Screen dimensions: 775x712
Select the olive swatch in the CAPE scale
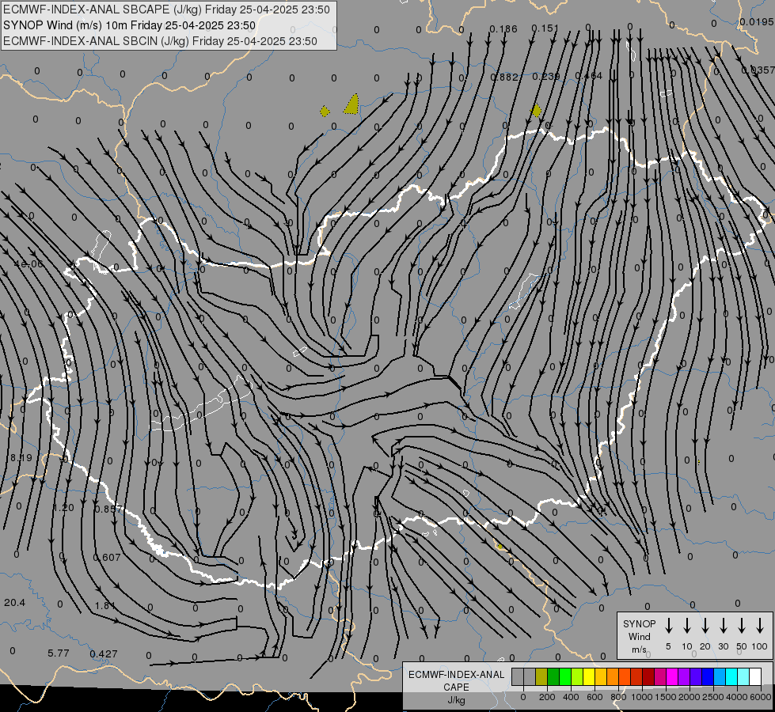tap(541, 676)
